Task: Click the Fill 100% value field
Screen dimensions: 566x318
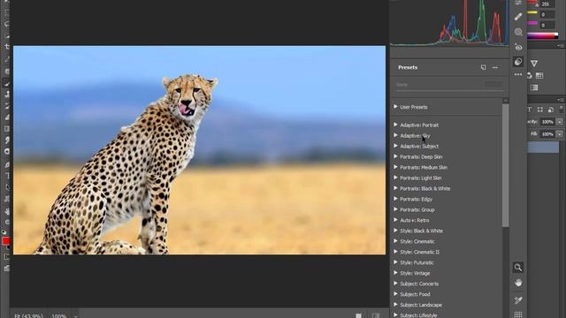Action: (x=547, y=134)
